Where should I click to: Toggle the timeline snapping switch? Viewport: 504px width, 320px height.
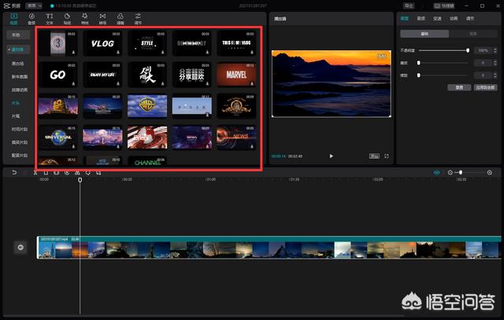click(437, 172)
